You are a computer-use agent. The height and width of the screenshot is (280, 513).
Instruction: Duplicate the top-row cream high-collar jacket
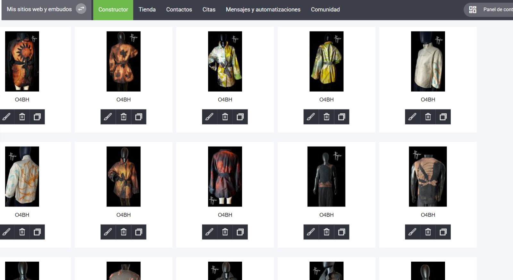tap(443, 117)
